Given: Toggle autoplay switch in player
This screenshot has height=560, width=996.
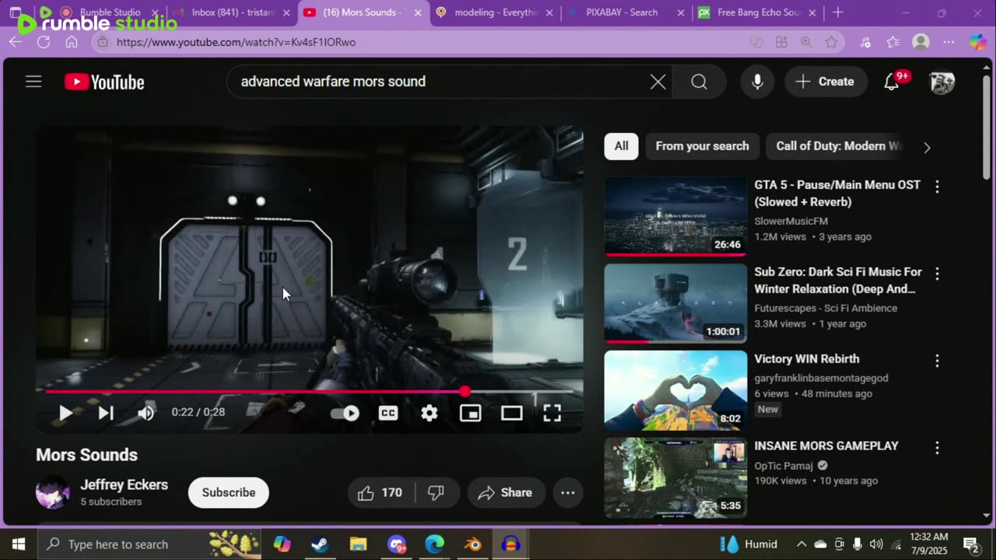Looking at the screenshot, I should point(345,413).
